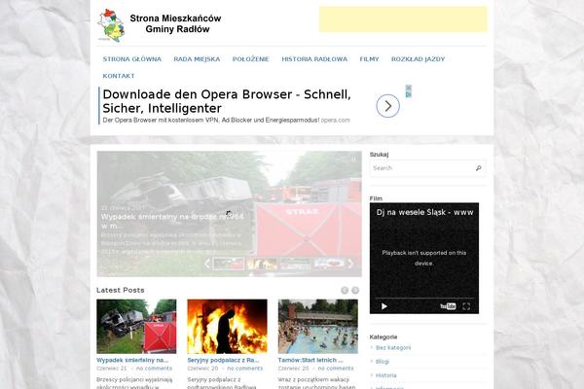Click the yellow banner in the header
Screen dimensions: 584x389
point(403,19)
